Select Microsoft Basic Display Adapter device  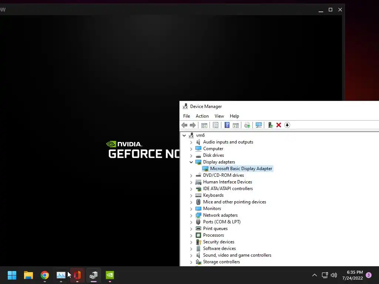(x=241, y=169)
